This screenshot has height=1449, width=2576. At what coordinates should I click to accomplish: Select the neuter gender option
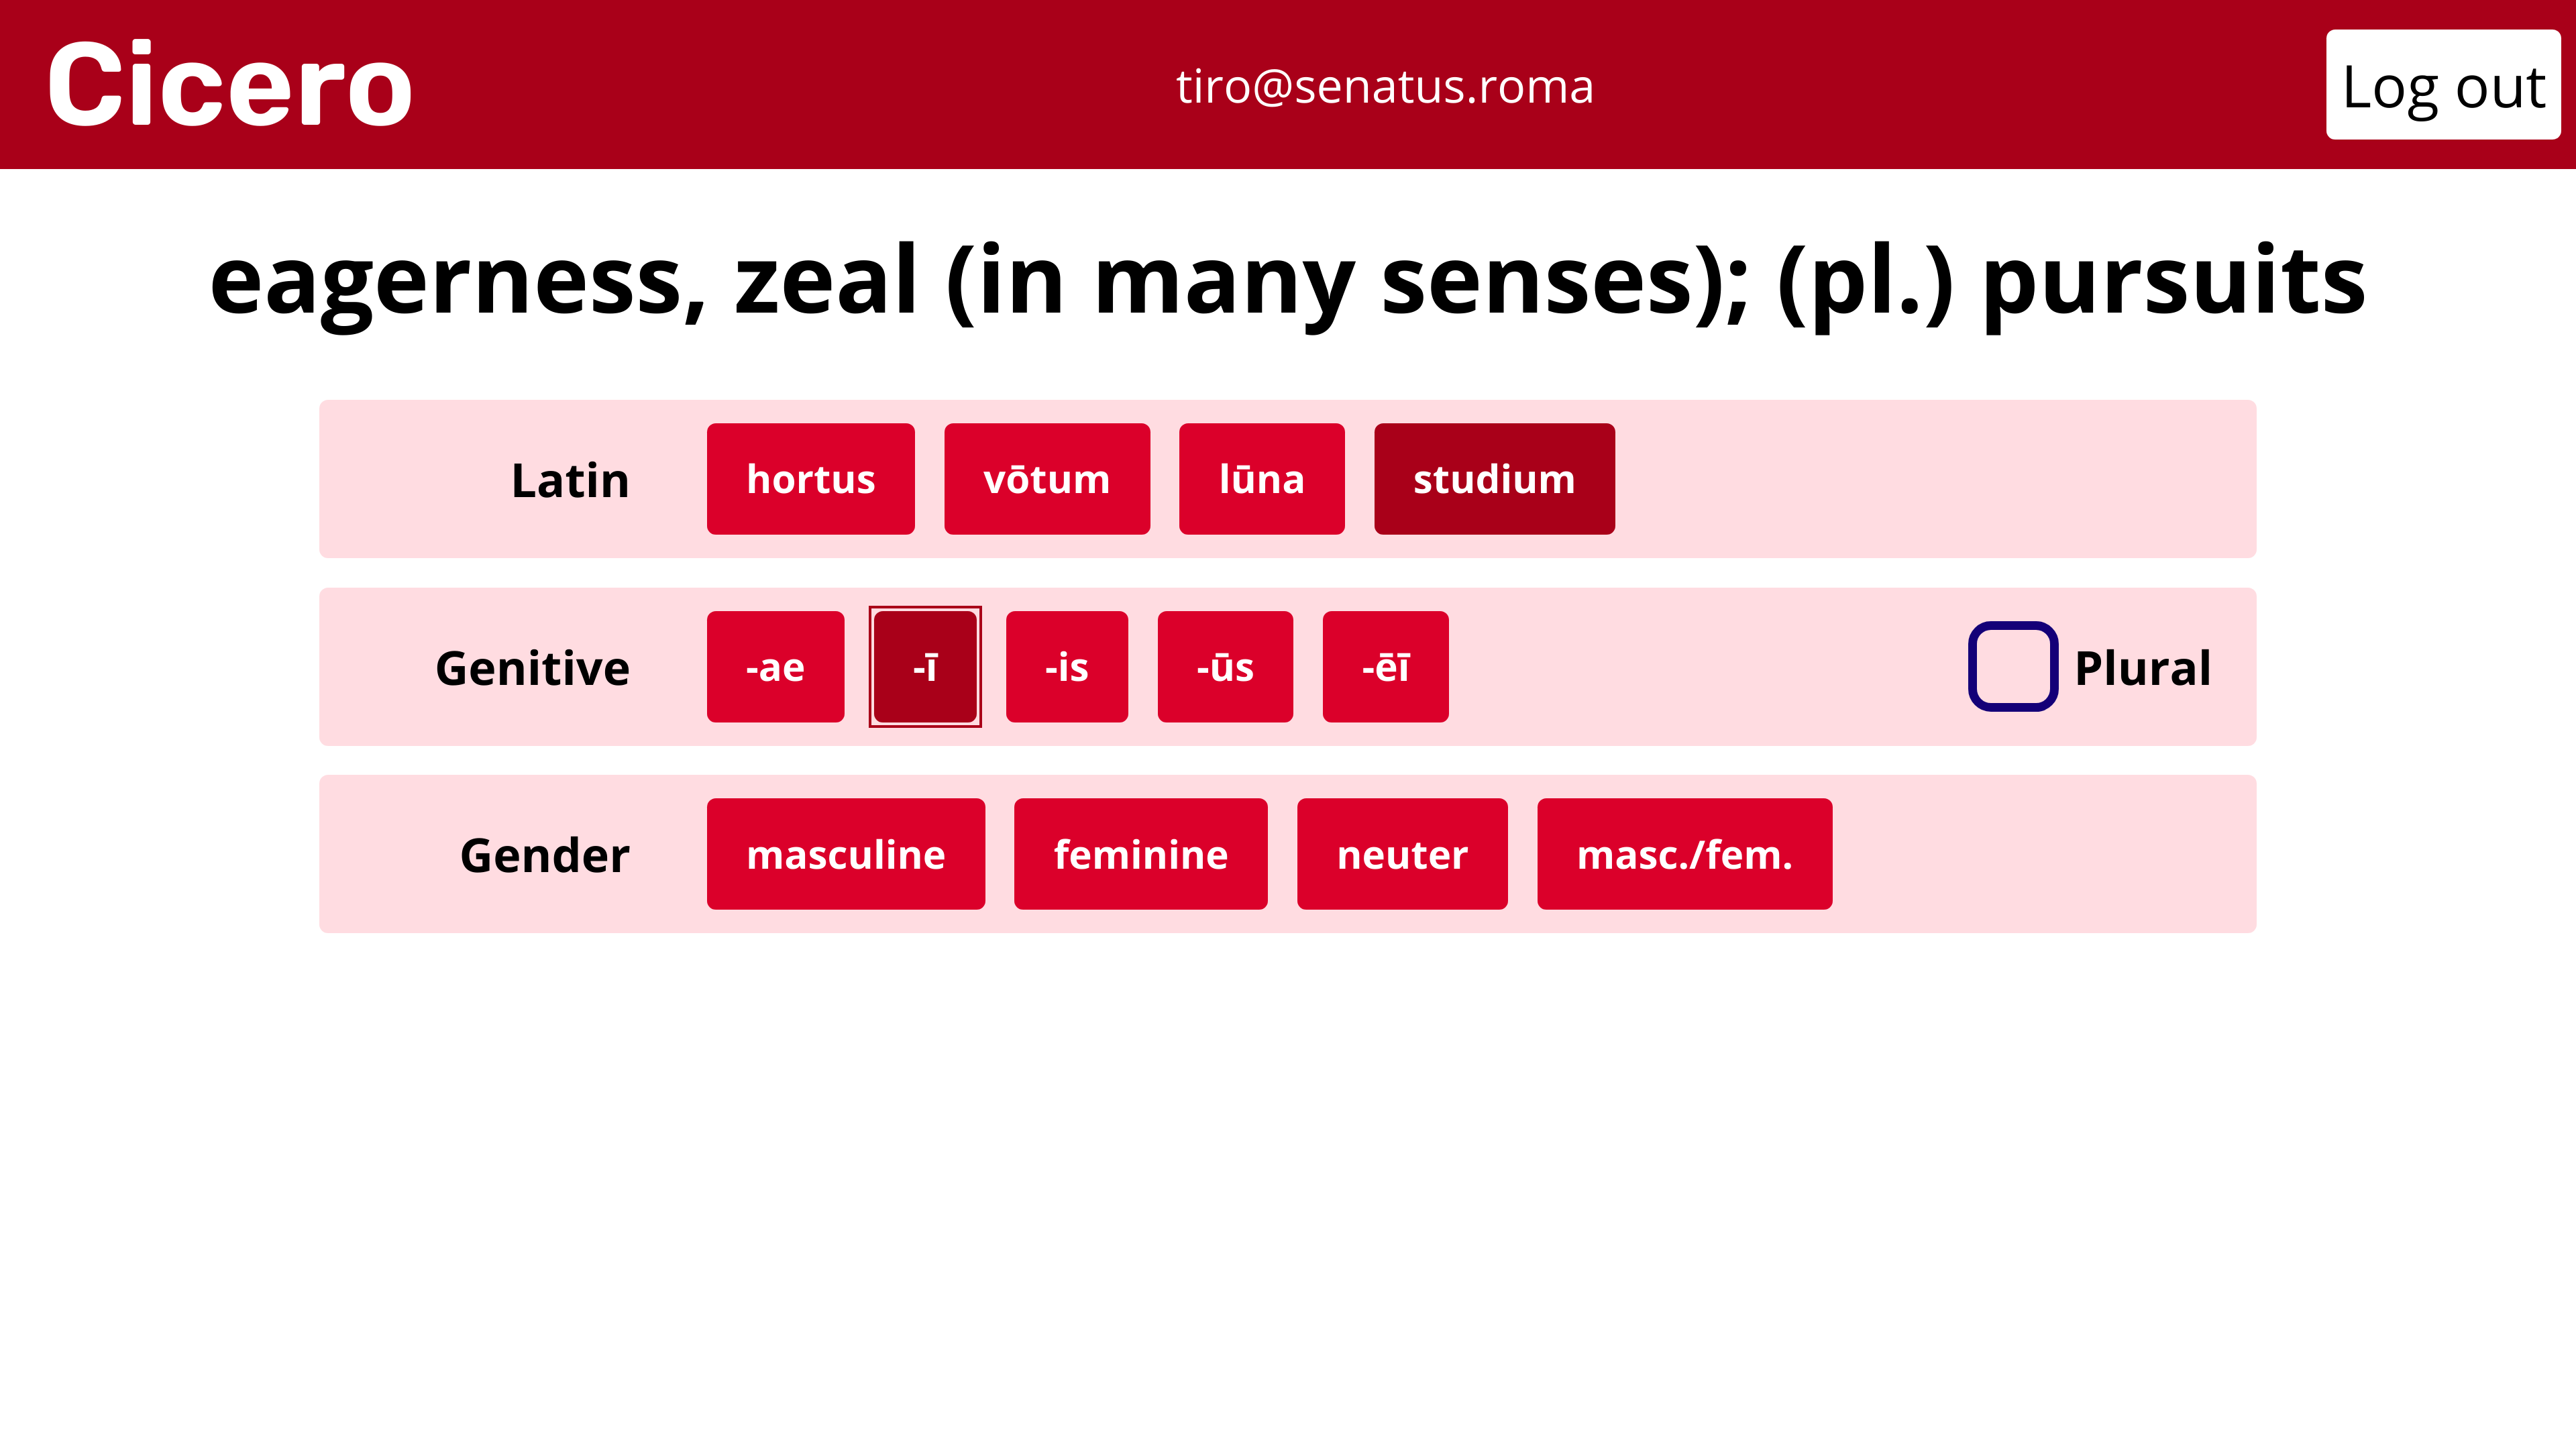pos(1401,854)
